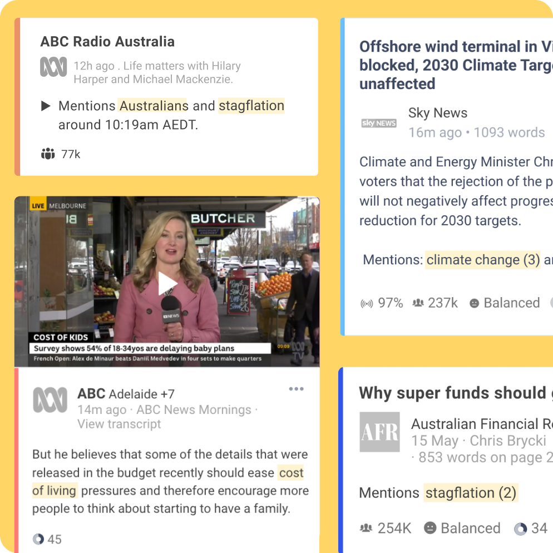Click the pie-chart icon beside 45
Viewport: 553px width, 553px height.
[38, 539]
